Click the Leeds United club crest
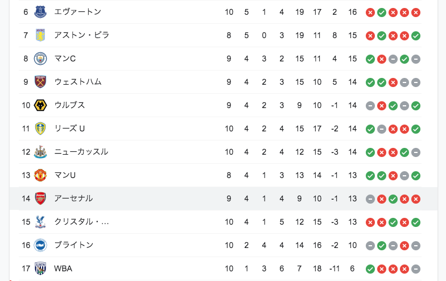Image resolution: width=446 pixels, height=281 pixels. pyautogui.click(x=40, y=129)
